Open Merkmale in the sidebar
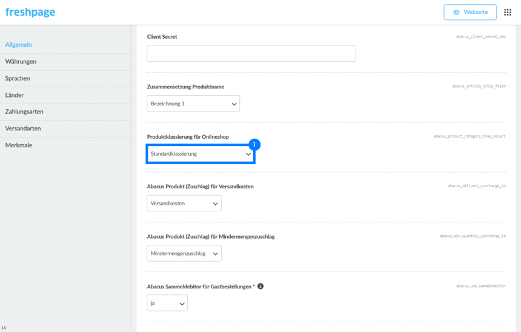 tap(19, 145)
